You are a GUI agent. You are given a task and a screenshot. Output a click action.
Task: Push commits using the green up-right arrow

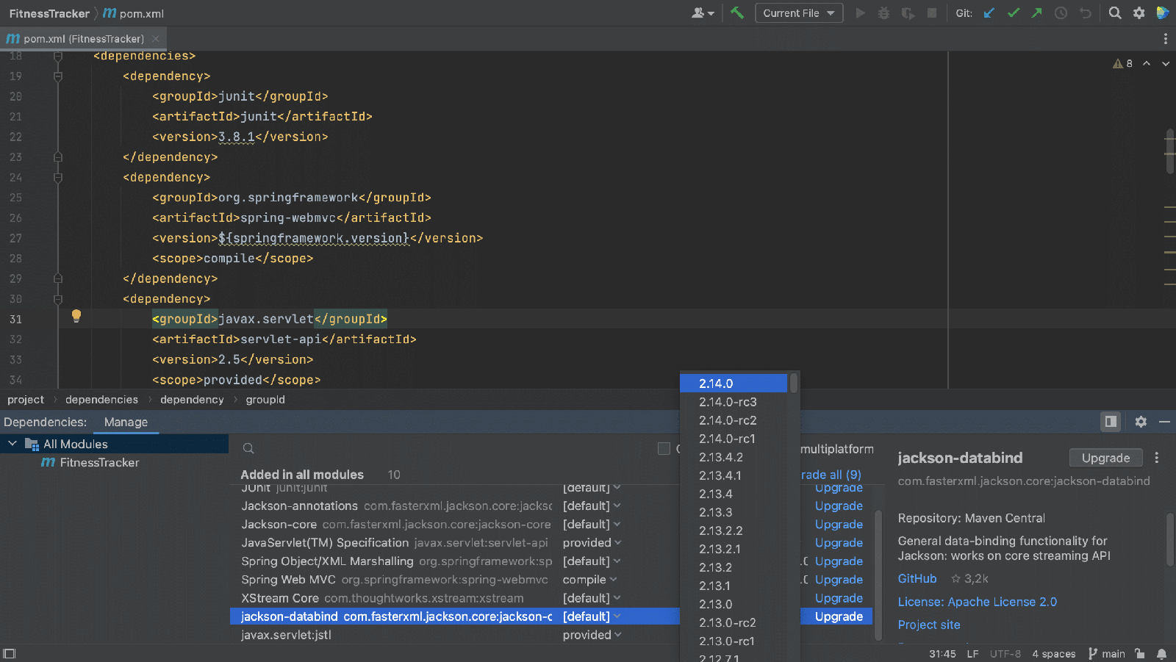1037,13
